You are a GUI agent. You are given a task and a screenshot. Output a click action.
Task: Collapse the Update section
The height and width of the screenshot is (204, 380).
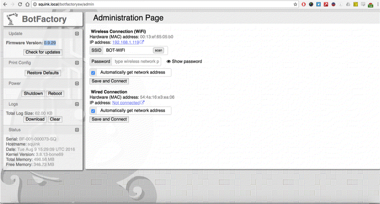click(77, 34)
